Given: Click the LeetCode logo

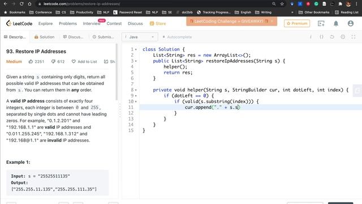Looking at the screenshot, I should 19,23.
